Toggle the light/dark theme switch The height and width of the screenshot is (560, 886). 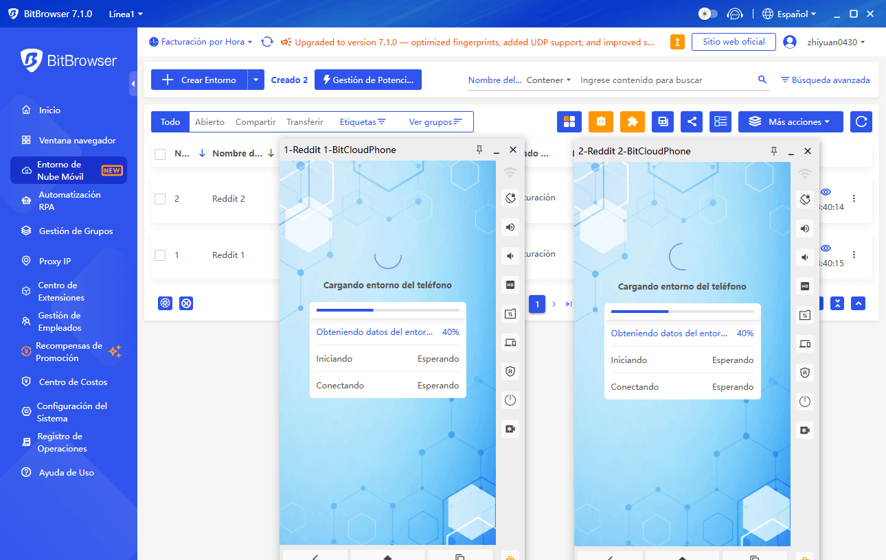(x=707, y=14)
